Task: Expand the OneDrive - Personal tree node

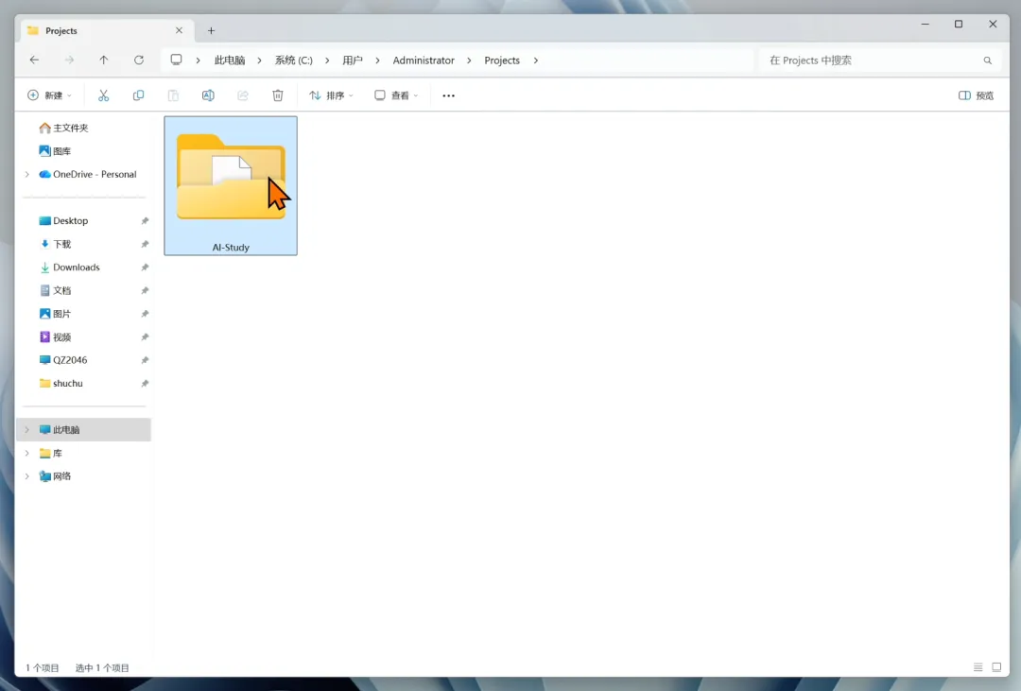Action: click(27, 174)
